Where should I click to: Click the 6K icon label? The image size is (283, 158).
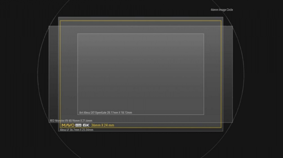point(86,125)
